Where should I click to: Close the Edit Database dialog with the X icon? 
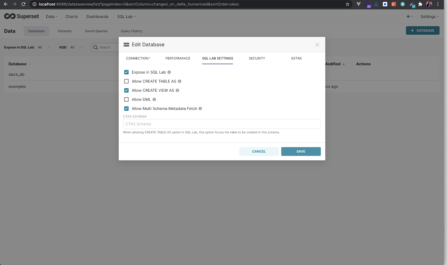coord(317,44)
